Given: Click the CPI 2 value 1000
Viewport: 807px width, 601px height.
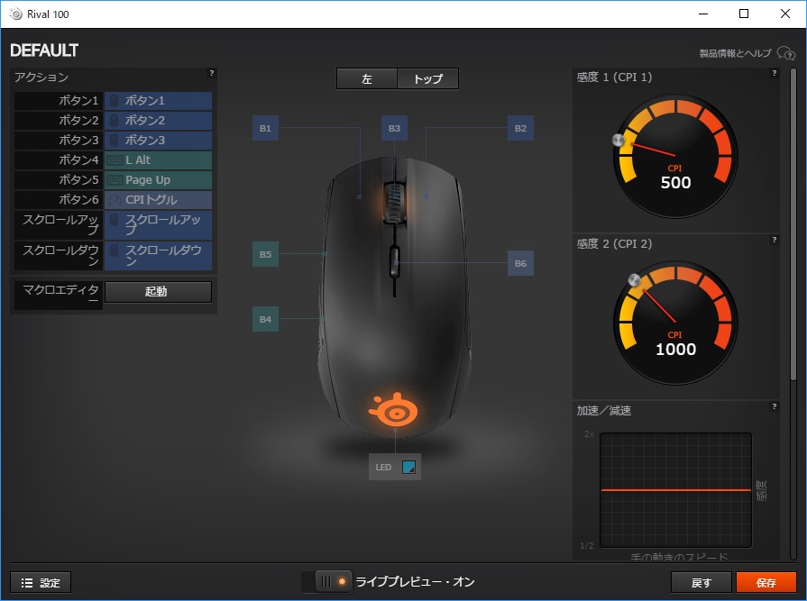Looking at the screenshot, I should coord(675,349).
